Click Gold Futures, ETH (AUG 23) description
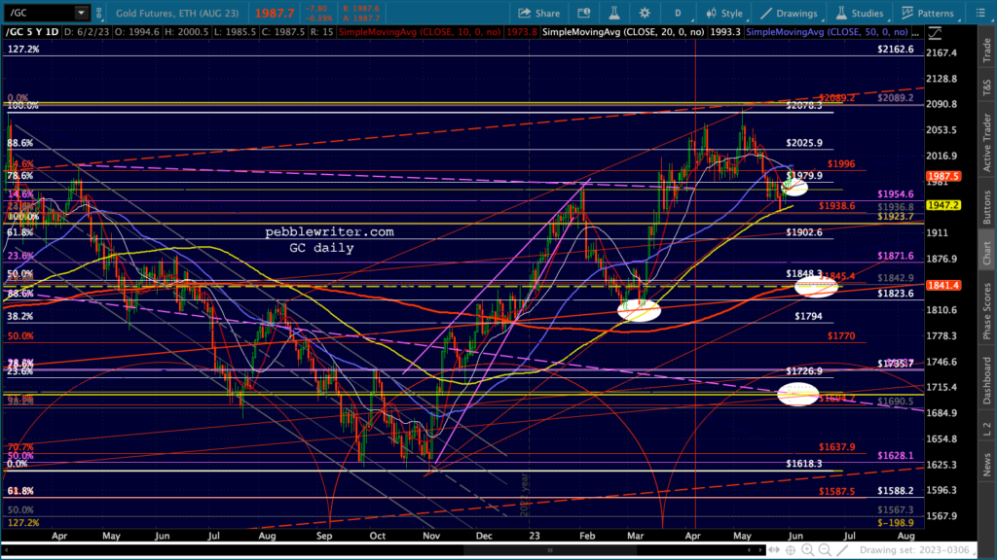 [177, 13]
